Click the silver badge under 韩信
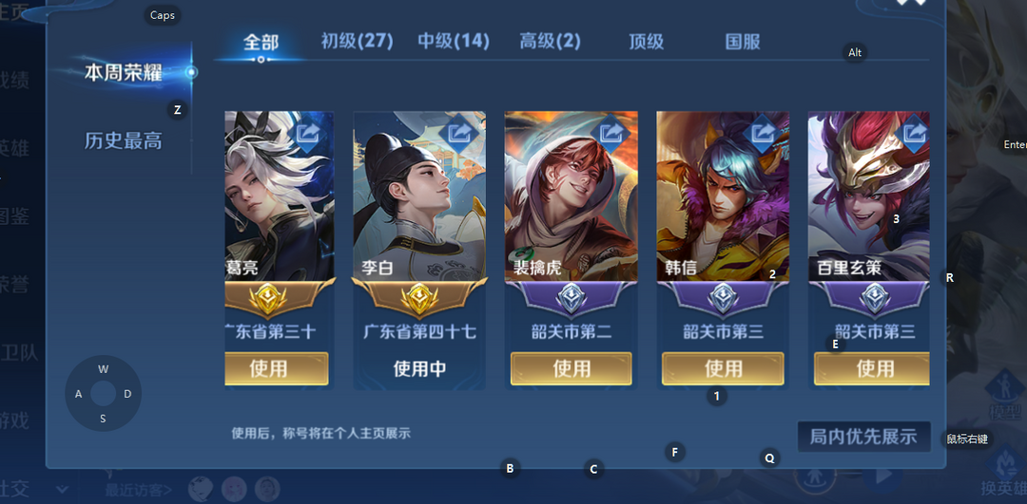1027x504 pixels. 723,299
